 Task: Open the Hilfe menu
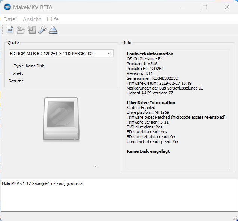tap(53, 19)
